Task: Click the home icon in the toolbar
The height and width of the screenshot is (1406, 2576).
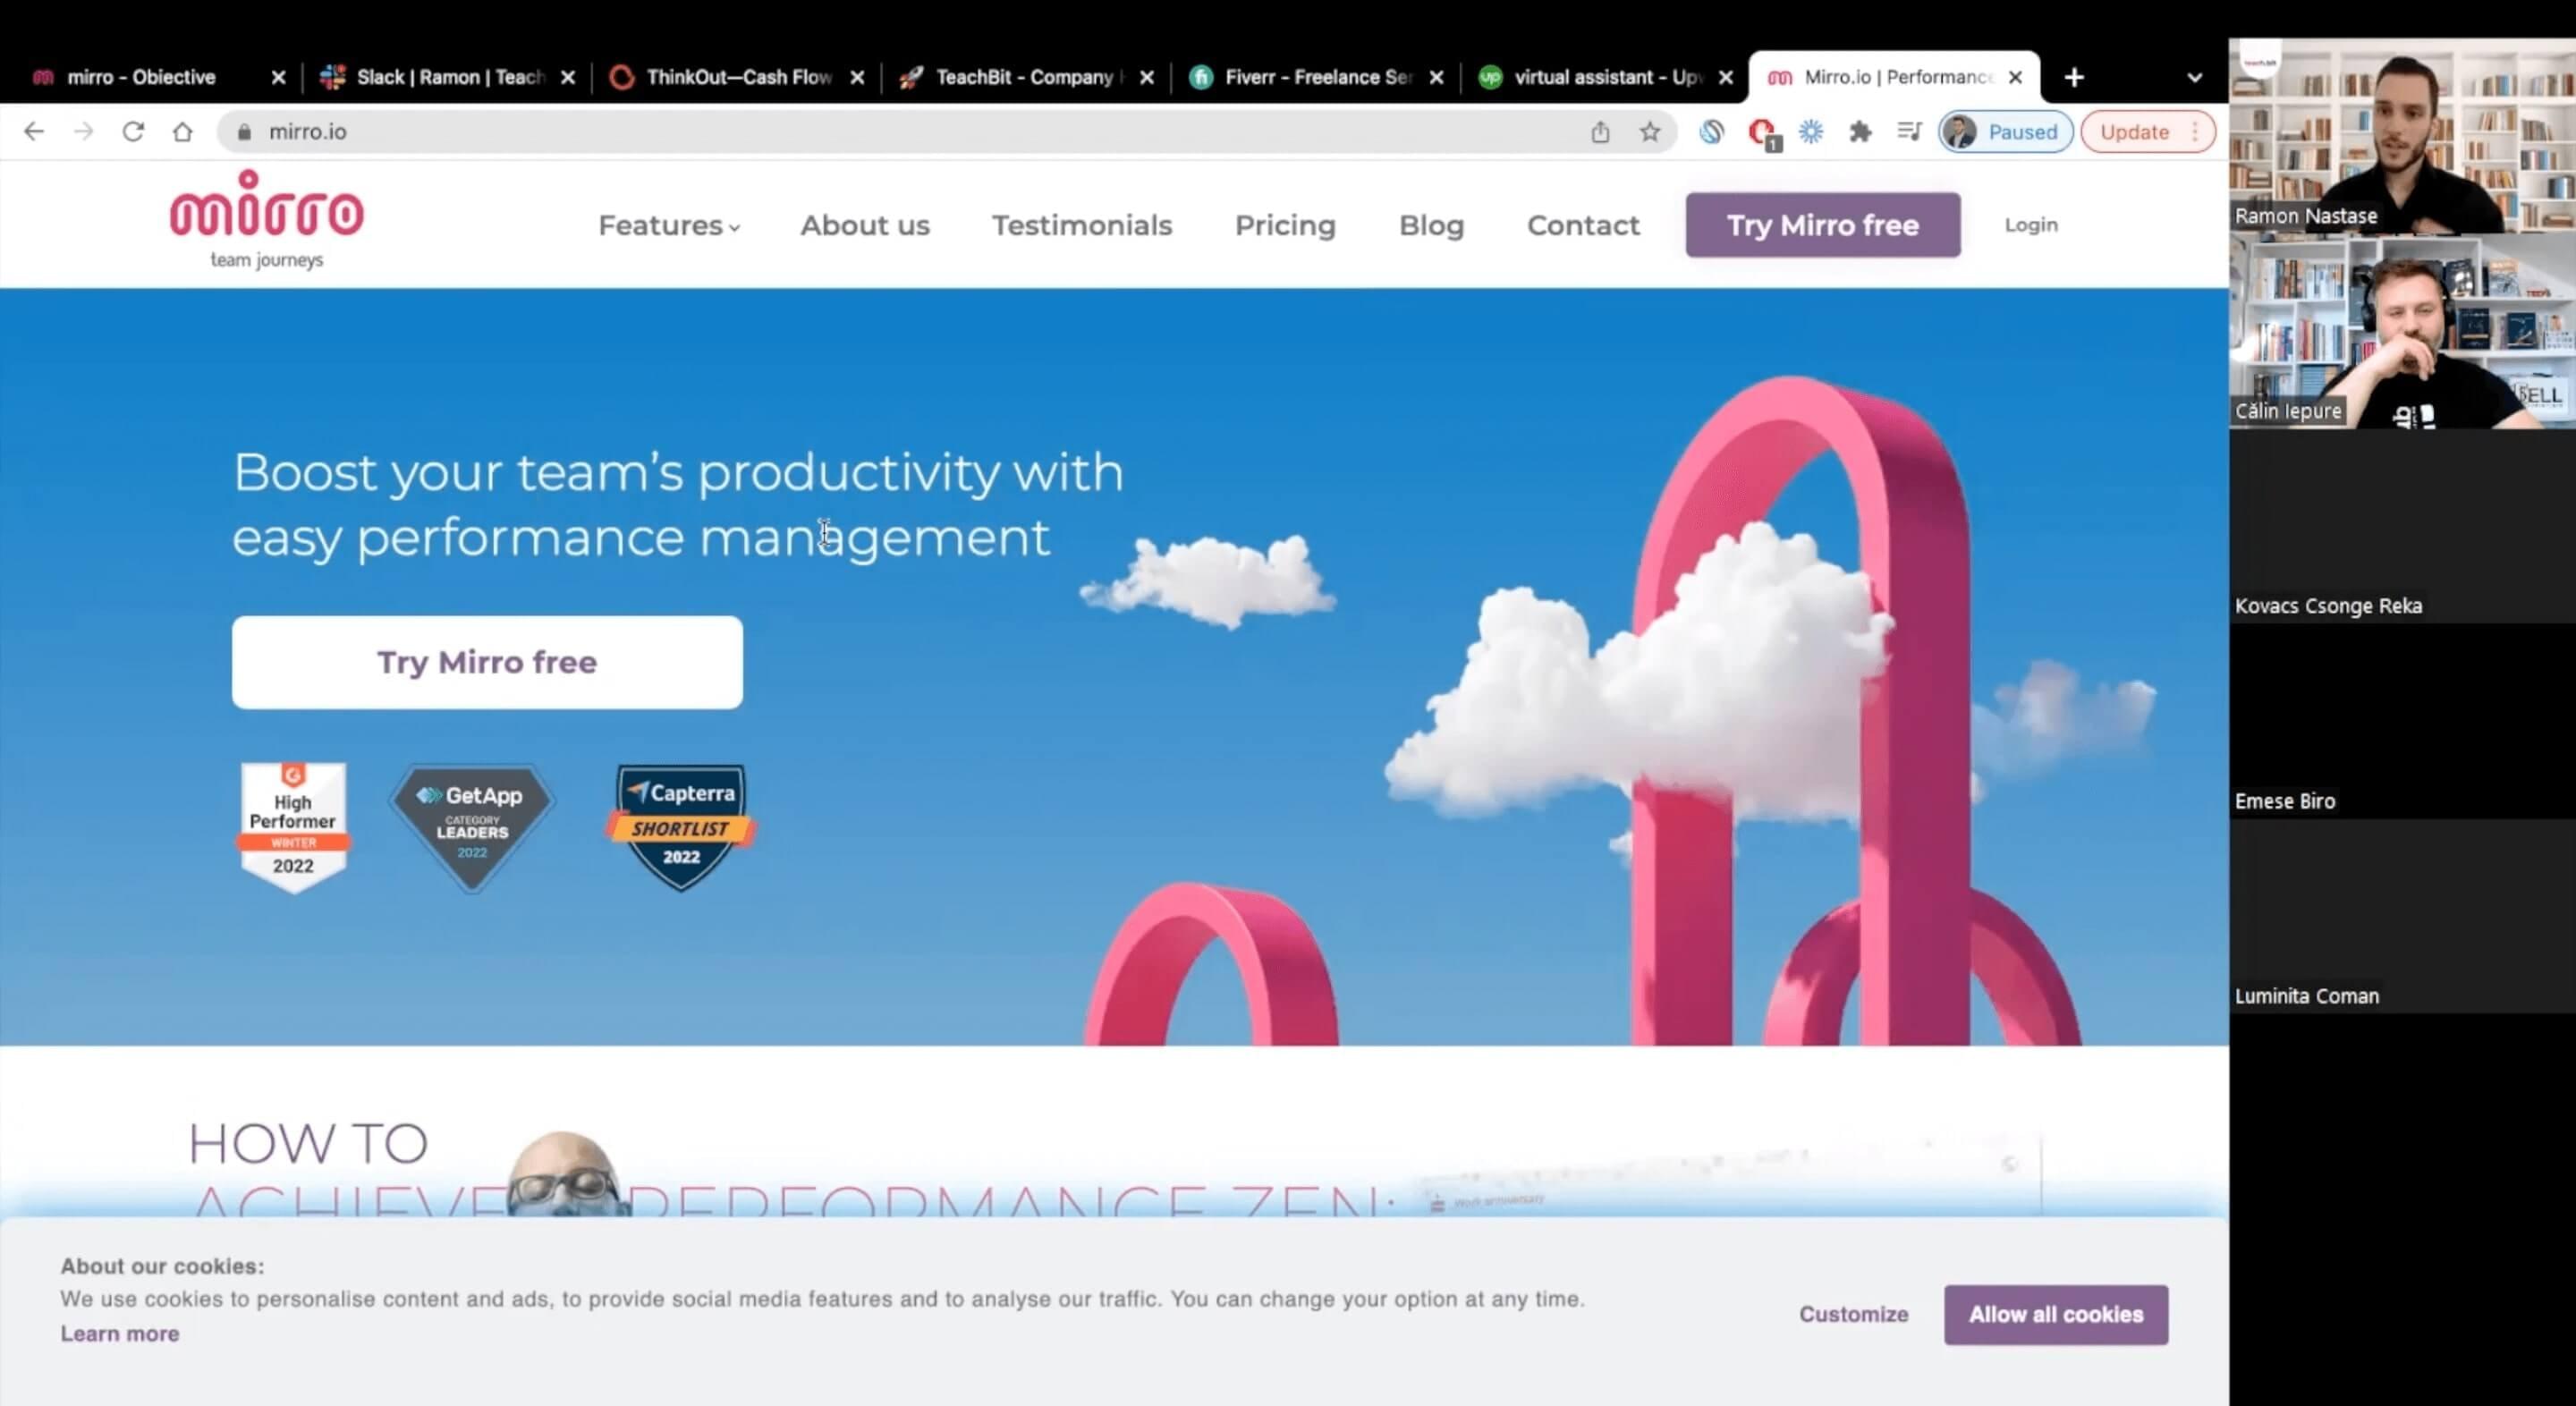Action: tap(182, 132)
